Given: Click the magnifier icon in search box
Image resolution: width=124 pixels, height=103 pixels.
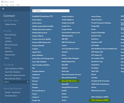Looking at the screenshot, I should coord(34,11).
